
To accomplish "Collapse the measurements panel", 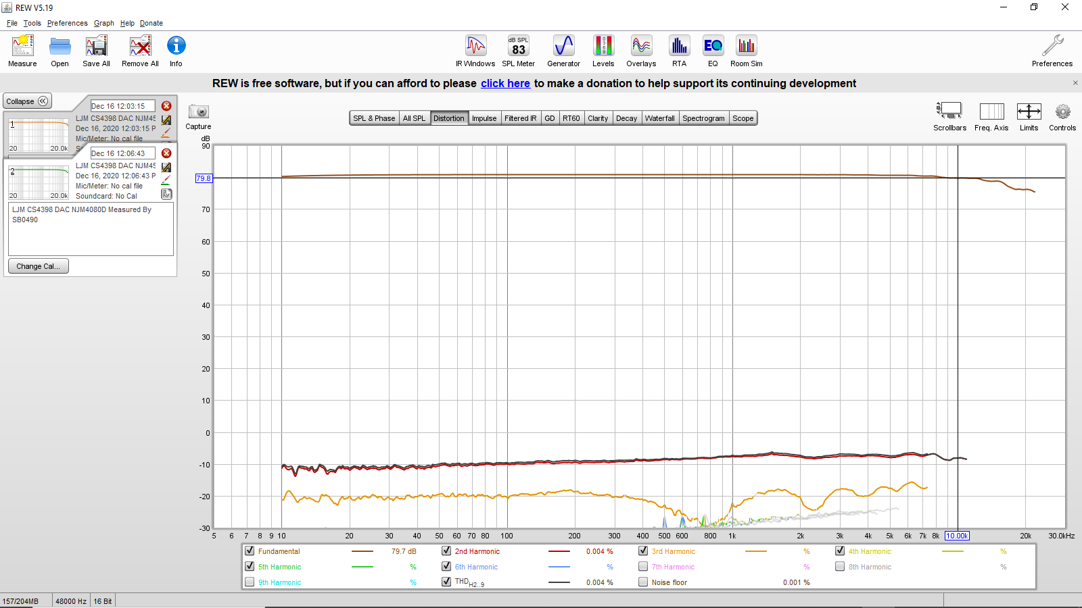I will 27,101.
